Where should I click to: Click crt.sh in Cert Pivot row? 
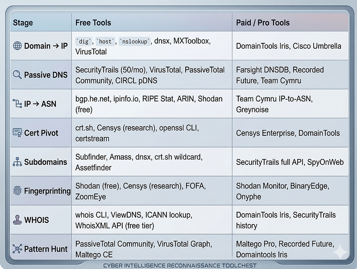[84, 128]
